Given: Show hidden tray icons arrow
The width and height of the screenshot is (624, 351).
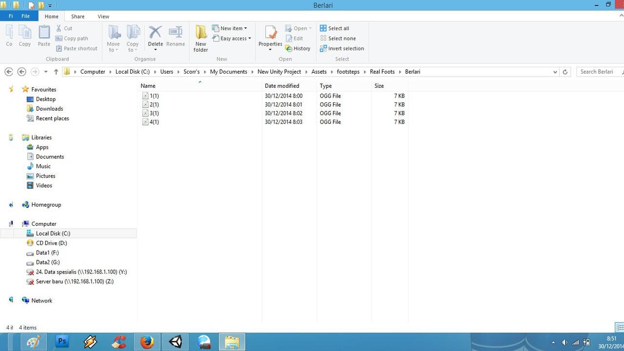Looking at the screenshot, I should point(553,343).
